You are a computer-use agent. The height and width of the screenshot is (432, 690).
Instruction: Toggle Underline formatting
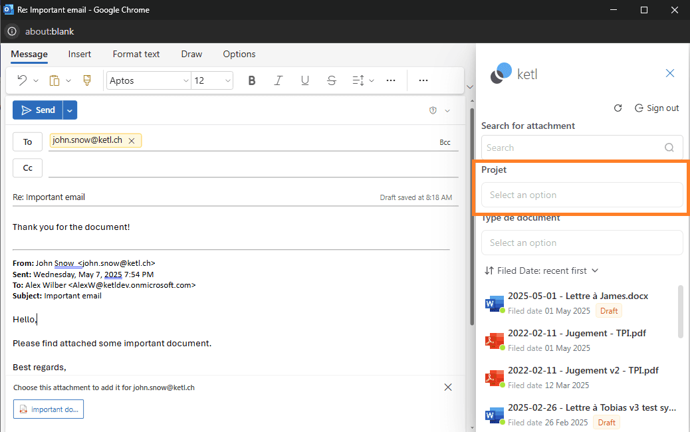coord(305,80)
